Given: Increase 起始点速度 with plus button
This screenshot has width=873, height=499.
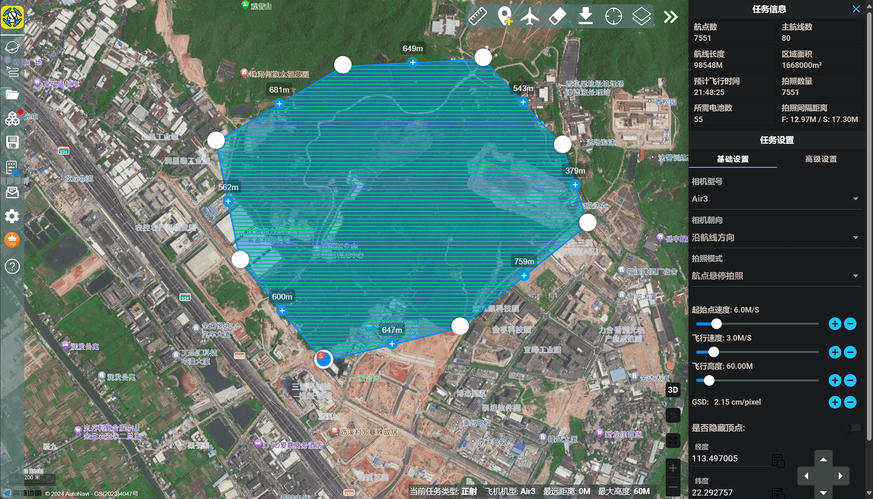Looking at the screenshot, I should coord(835,324).
